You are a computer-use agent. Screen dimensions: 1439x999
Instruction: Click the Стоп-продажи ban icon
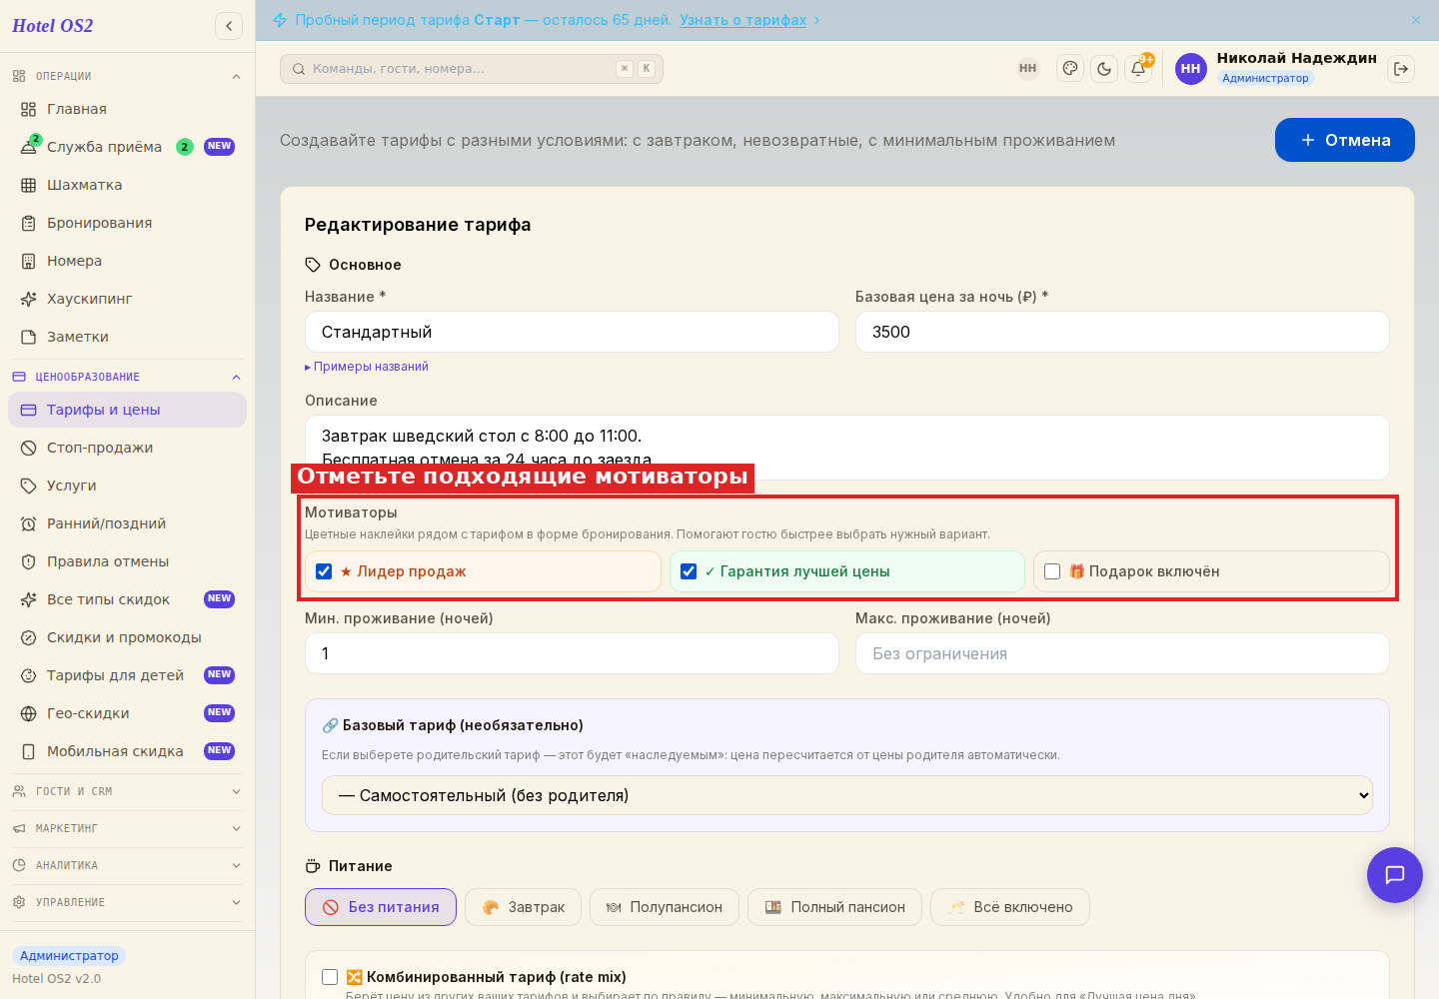[x=28, y=448]
